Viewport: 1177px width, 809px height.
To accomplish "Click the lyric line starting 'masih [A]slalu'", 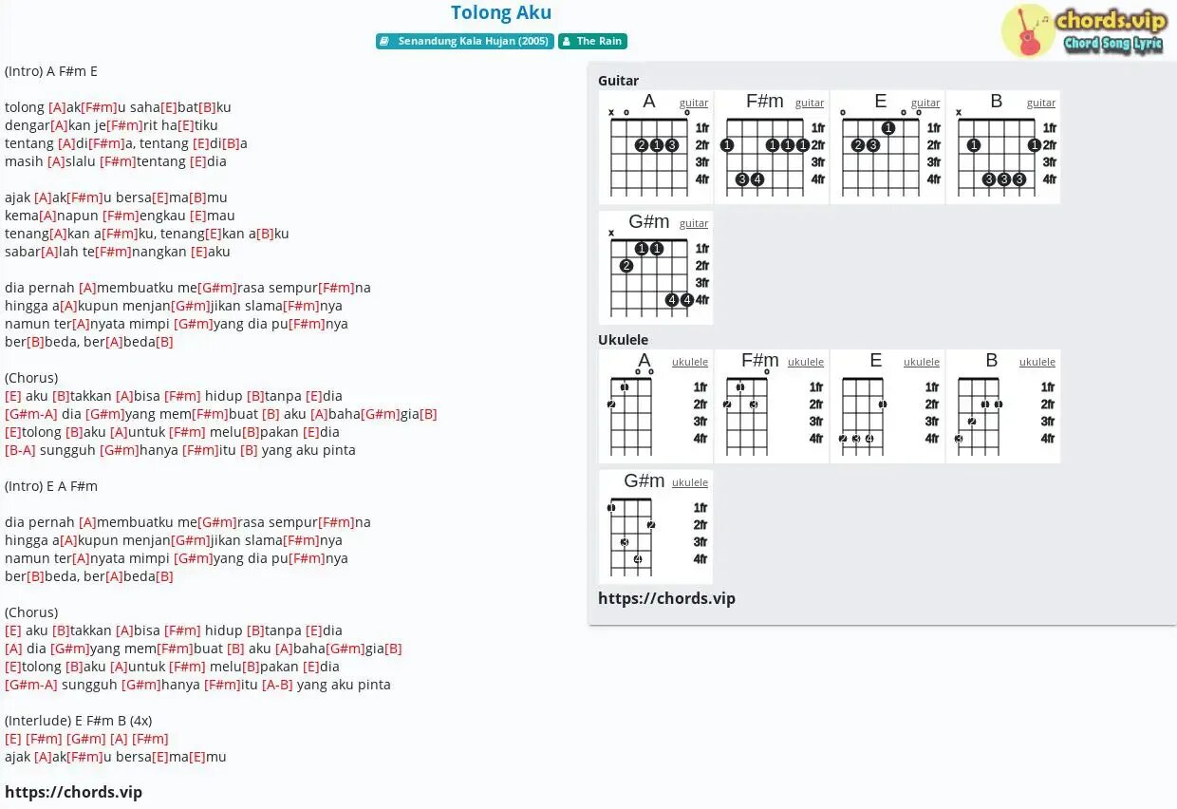I will coord(116,161).
